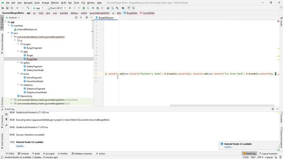
Task: Click the BurgerData breadcrumb
Action: (130, 13)
